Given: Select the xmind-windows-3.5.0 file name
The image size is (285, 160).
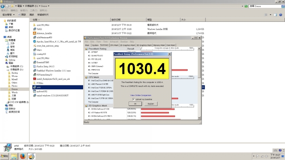Looking at the screenshot, I should 53,96.
